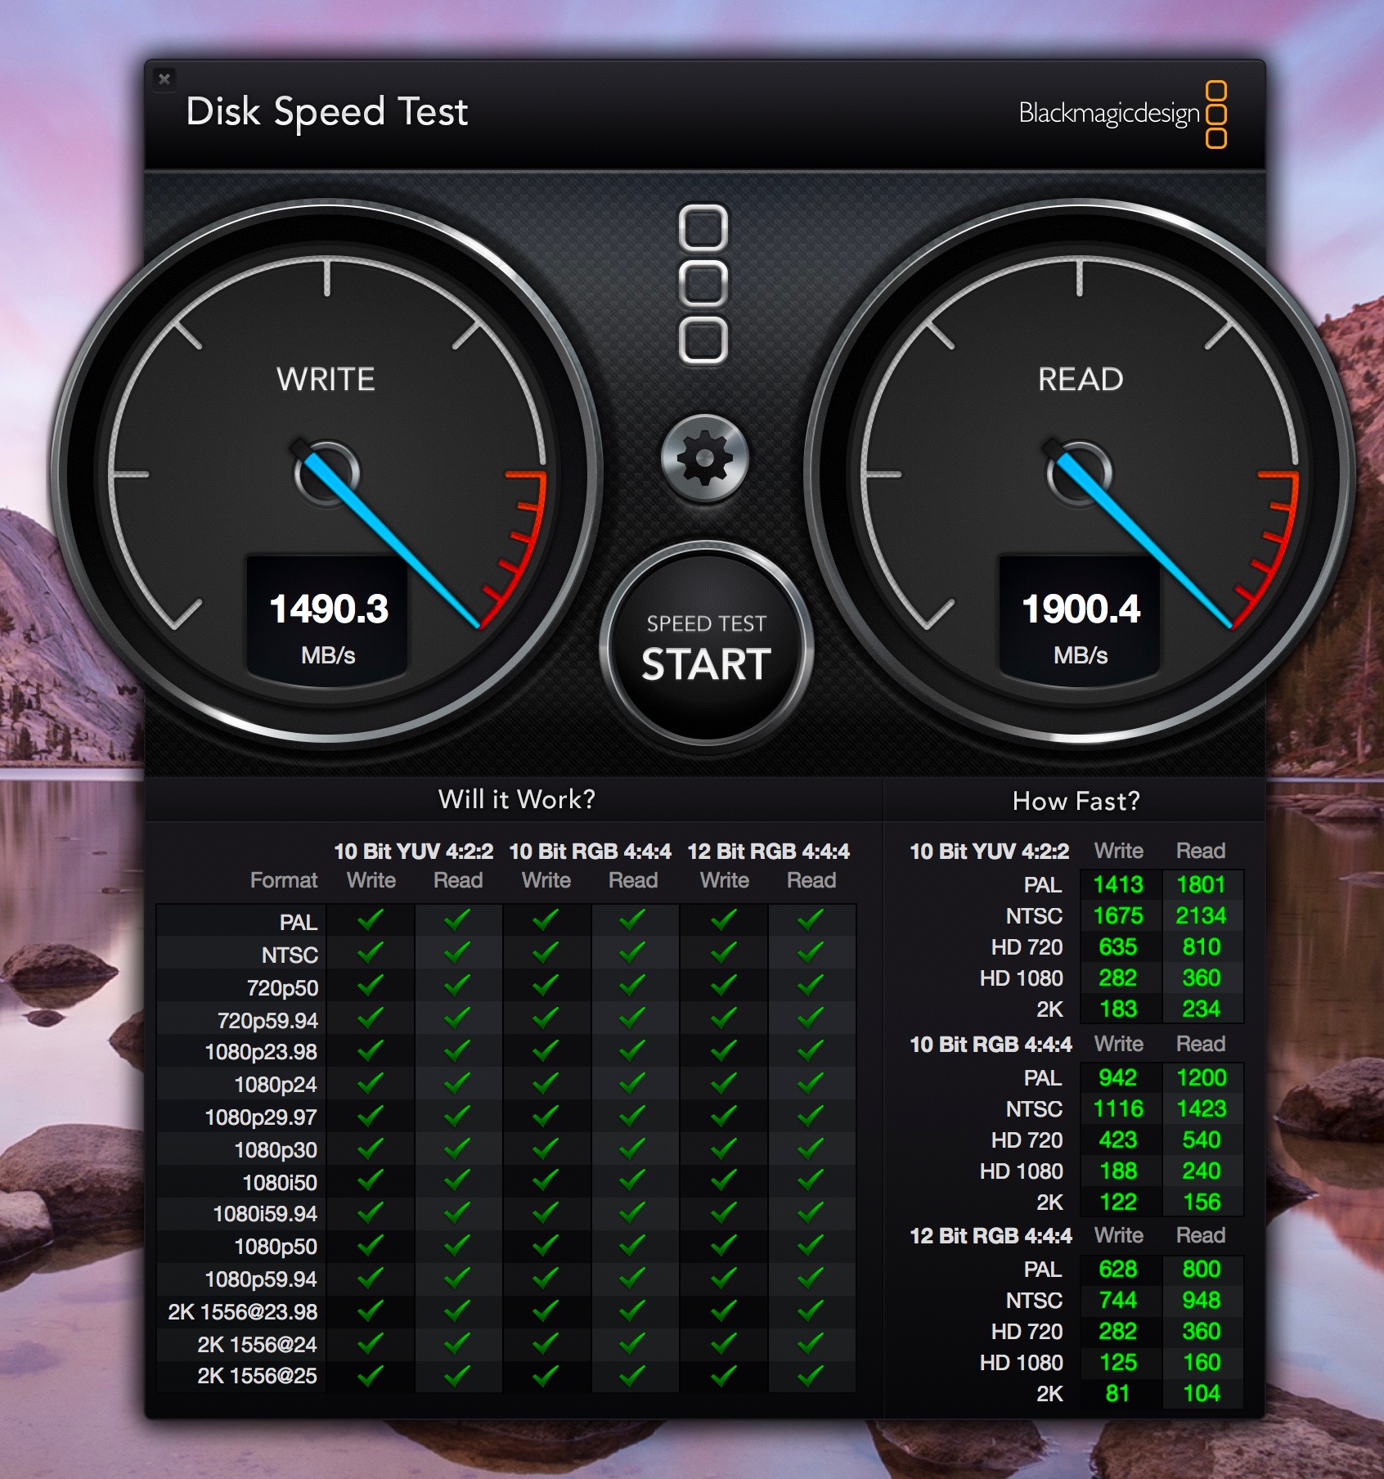
Task: Click the 12 Bit RGB 4:4:4 heading in How Fast
Action: tap(991, 1236)
